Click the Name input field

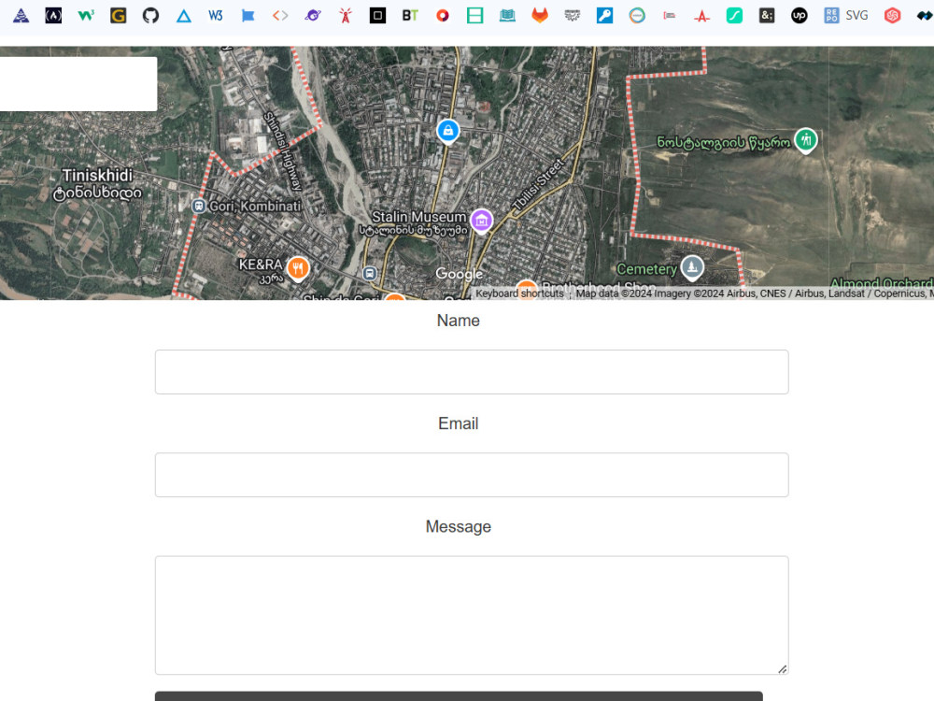coord(472,372)
